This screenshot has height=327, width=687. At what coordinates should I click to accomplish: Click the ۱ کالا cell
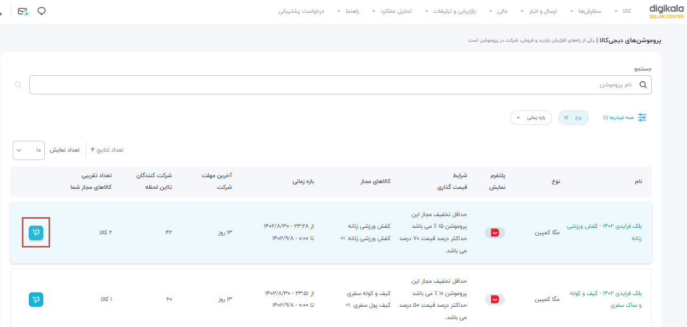click(x=106, y=299)
